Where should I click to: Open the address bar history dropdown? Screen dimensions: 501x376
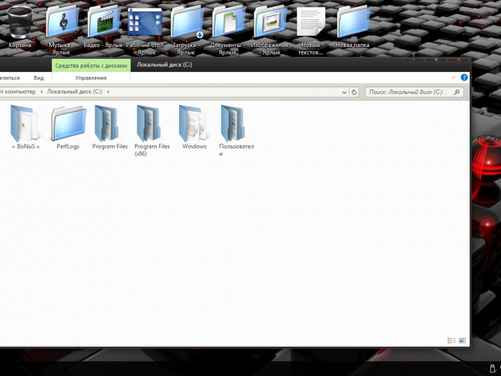344,92
